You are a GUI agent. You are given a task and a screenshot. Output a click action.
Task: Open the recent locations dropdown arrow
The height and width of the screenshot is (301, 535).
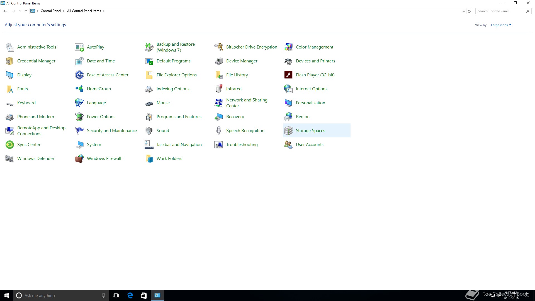click(20, 11)
